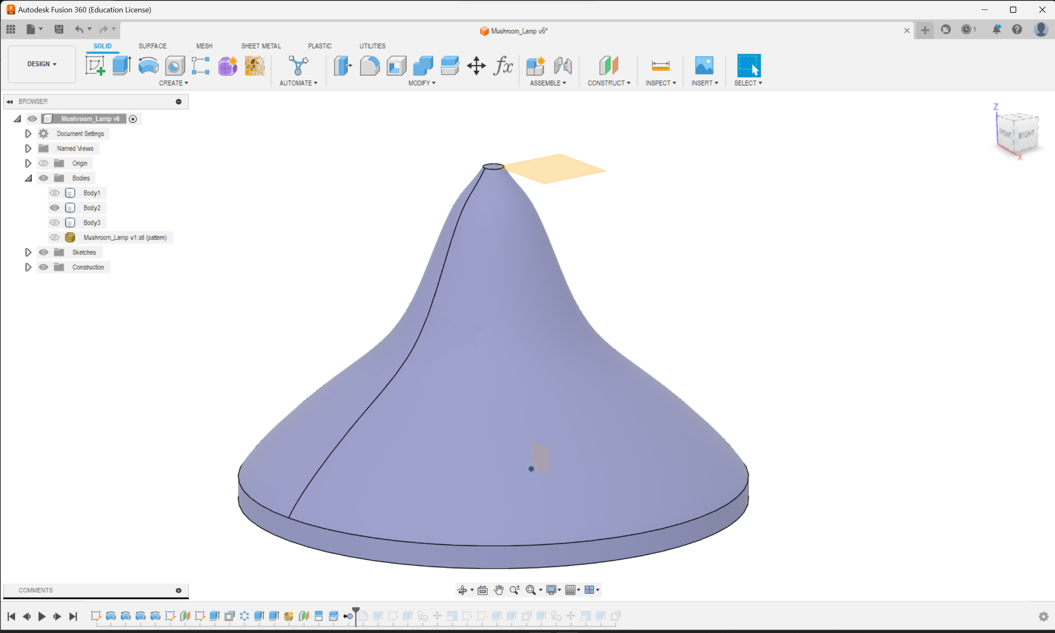
Task: Switch to the SURFACE tab
Action: (152, 46)
